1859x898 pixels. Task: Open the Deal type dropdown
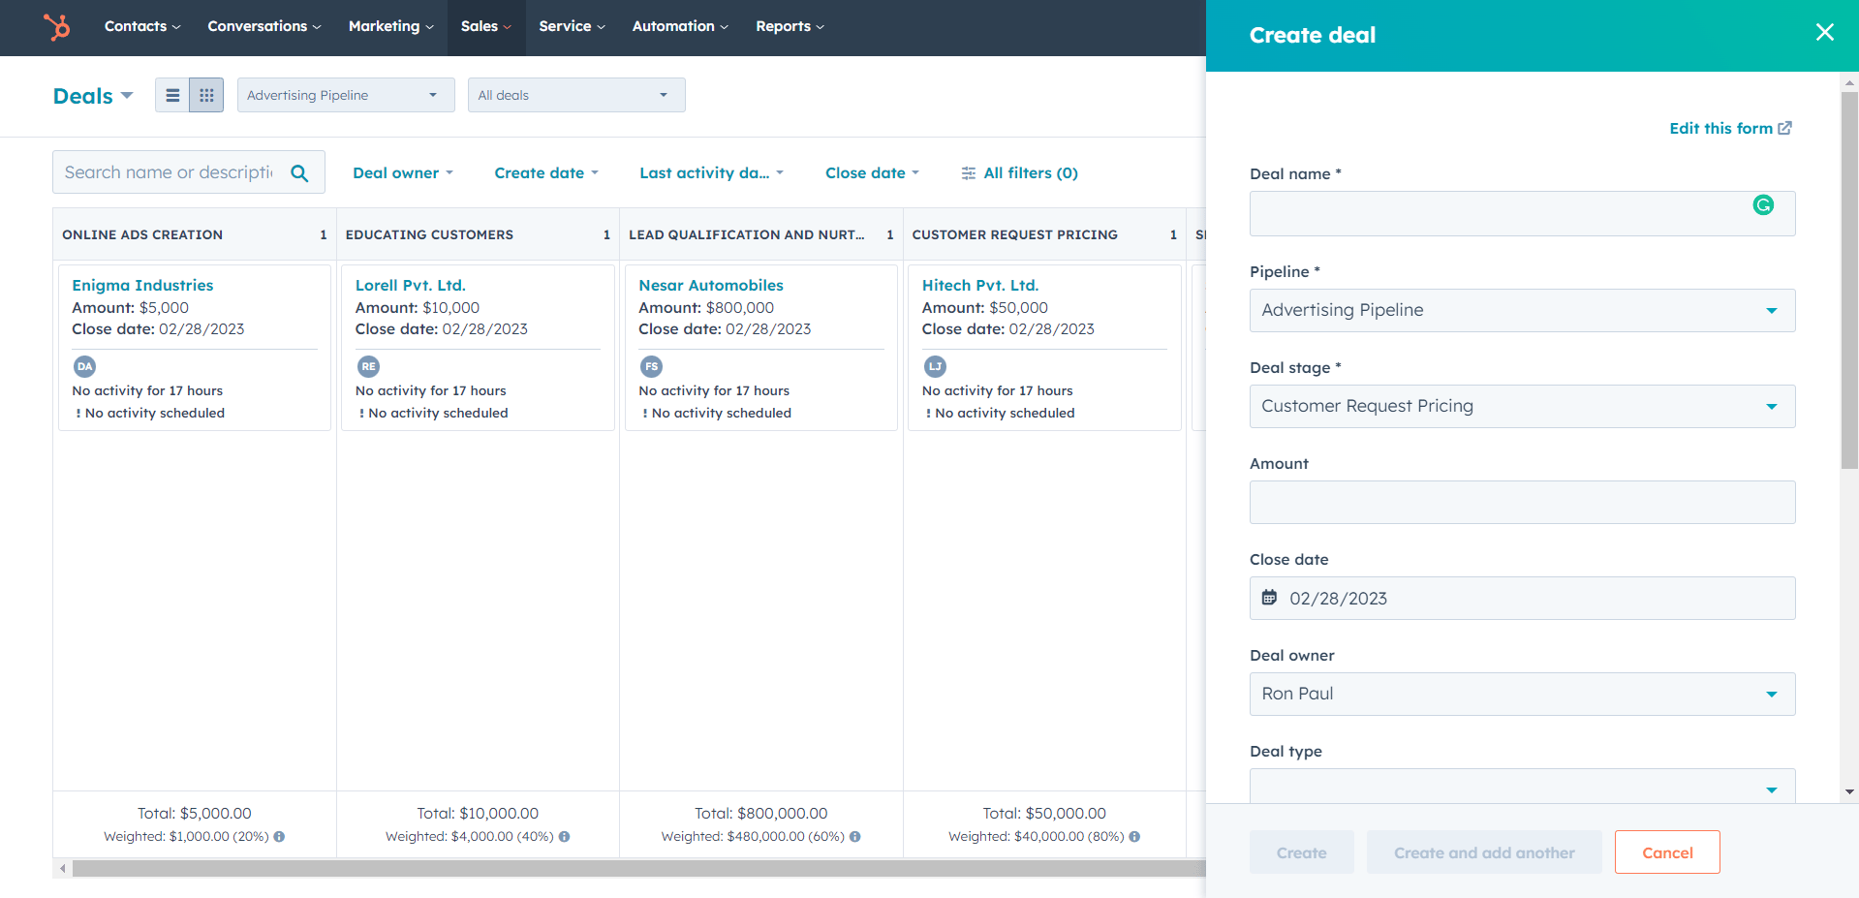pyautogui.click(x=1522, y=786)
